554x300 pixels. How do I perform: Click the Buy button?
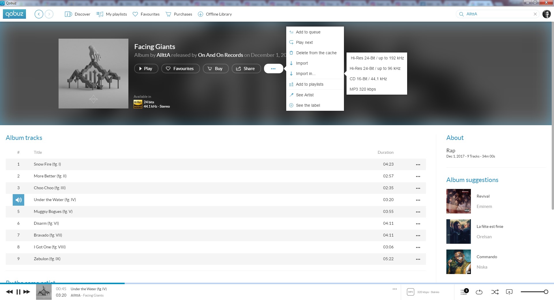pos(216,69)
